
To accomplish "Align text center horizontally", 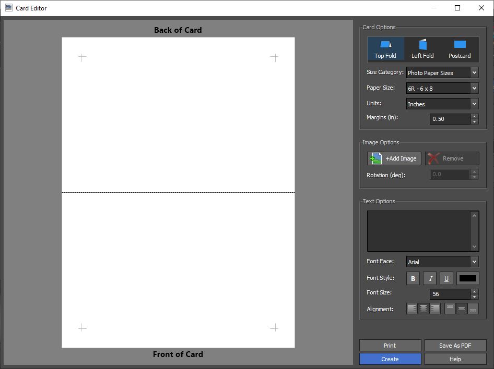I will coord(424,309).
